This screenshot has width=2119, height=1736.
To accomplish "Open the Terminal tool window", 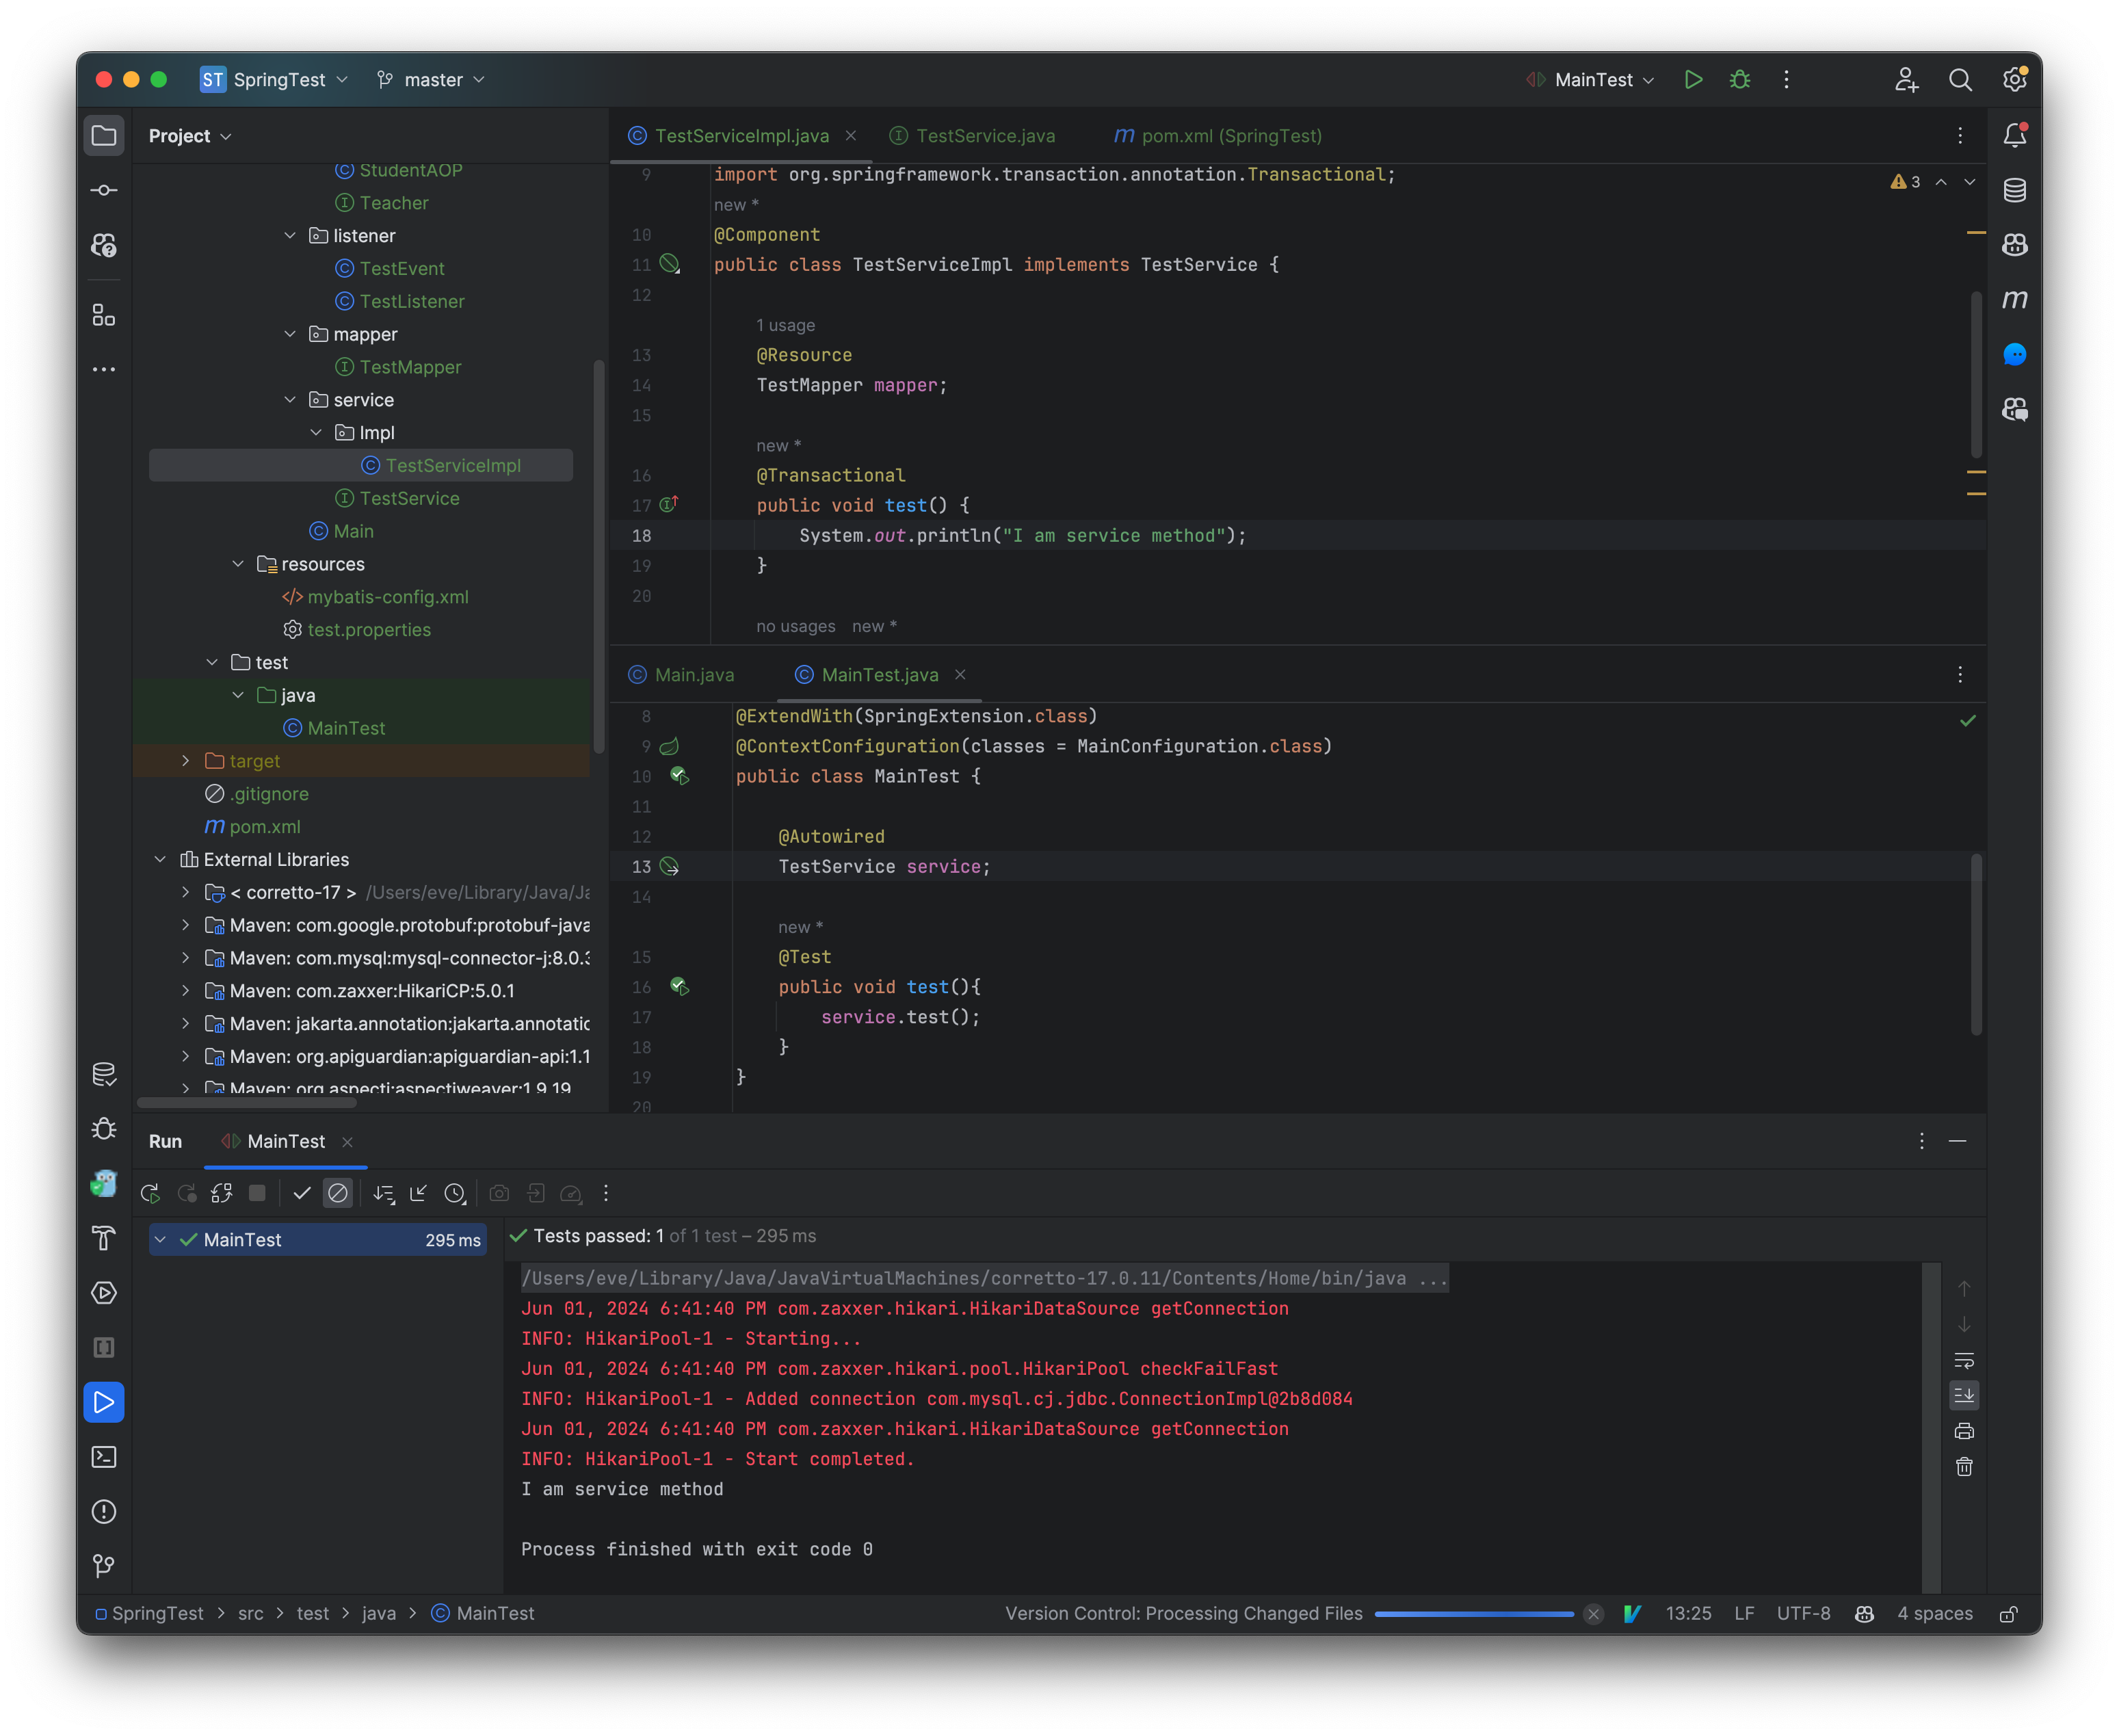I will [104, 1457].
